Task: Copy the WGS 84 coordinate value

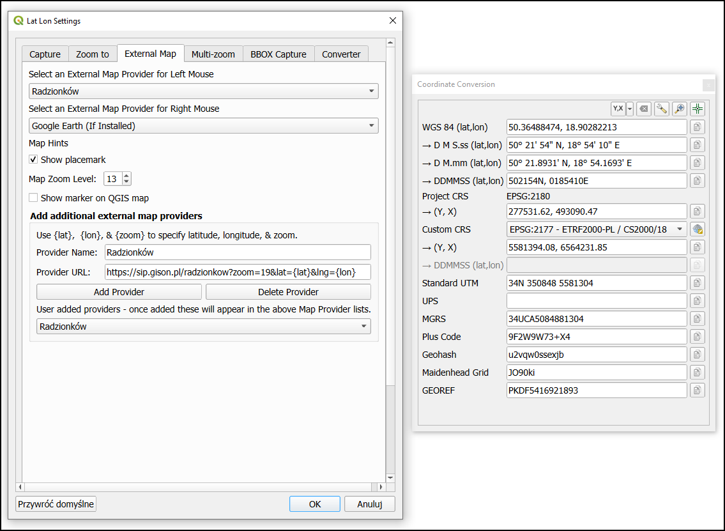Action: point(698,127)
